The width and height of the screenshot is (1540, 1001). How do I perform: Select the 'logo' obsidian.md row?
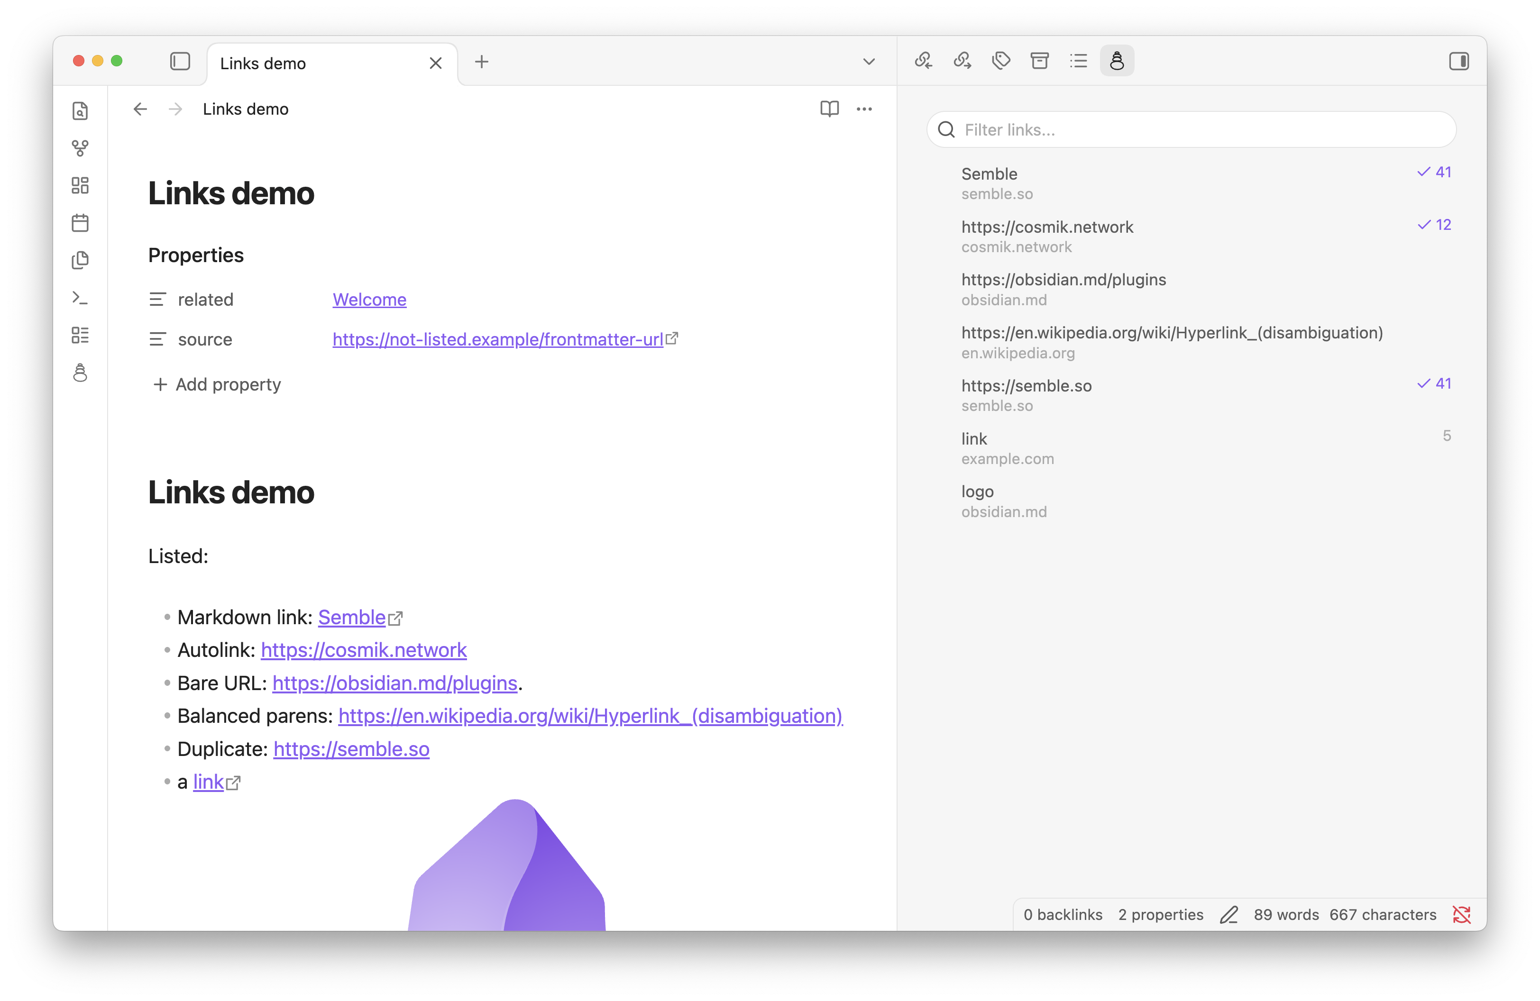(x=1191, y=501)
